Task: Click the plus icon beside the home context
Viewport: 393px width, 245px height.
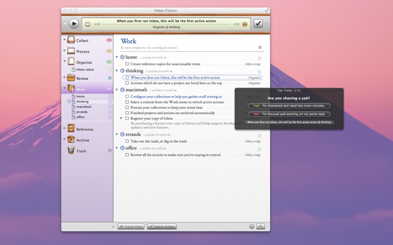Action: [x=259, y=58]
